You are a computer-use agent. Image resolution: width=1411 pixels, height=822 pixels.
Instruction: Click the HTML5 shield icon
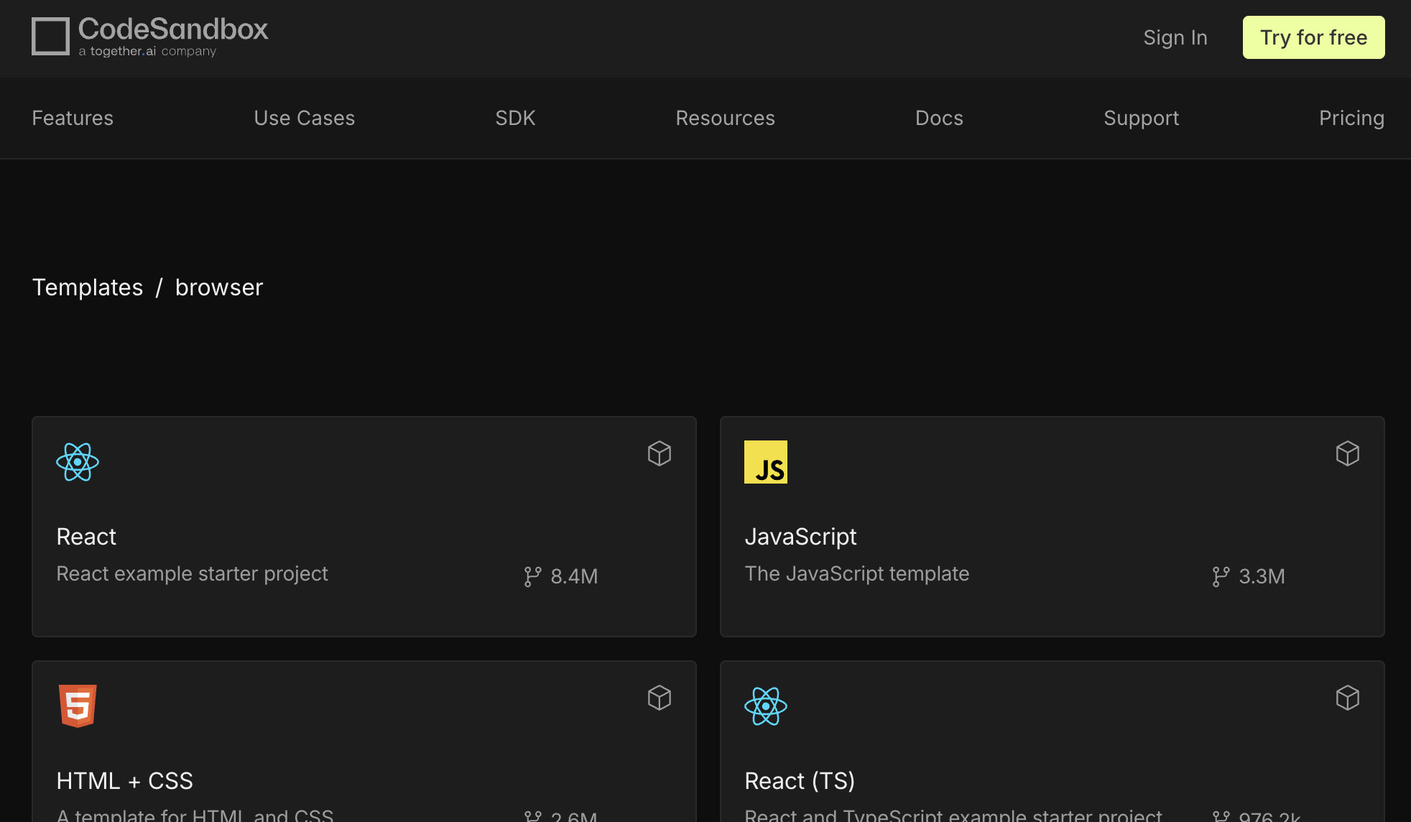pos(78,706)
